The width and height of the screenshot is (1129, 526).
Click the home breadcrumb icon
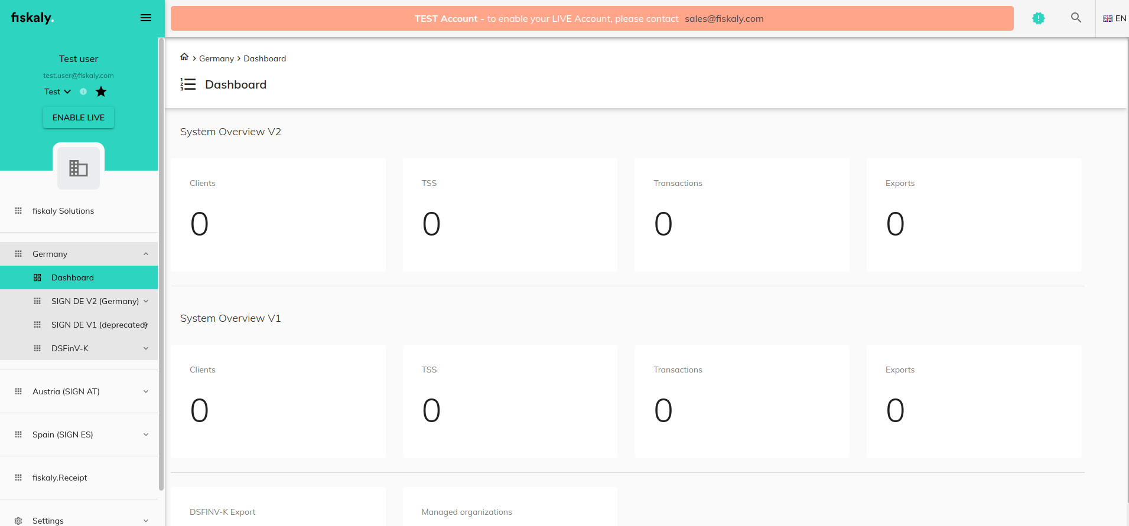coord(184,57)
